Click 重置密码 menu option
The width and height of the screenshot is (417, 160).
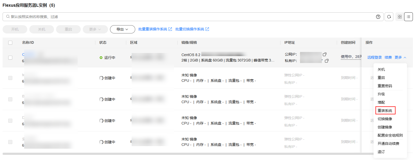click(385, 86)
